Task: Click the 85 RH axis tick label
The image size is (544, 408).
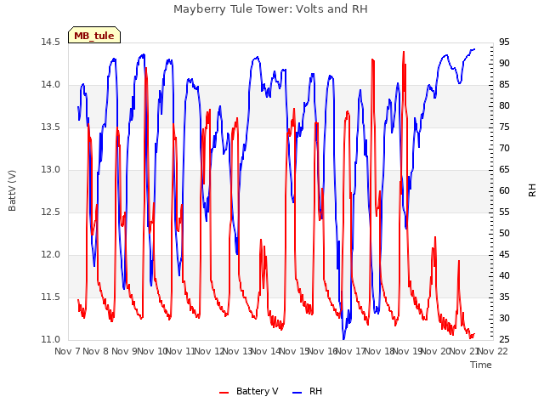Action: pos(504,84)
